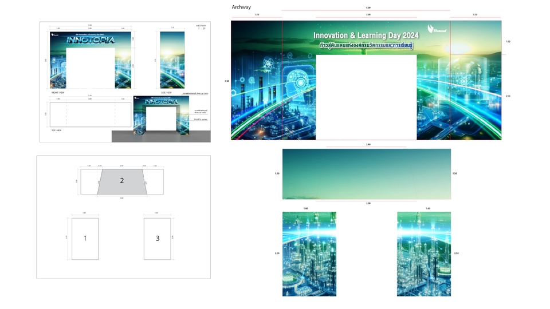
Task: Select the side view panel image
Action: tap(172, 60)
